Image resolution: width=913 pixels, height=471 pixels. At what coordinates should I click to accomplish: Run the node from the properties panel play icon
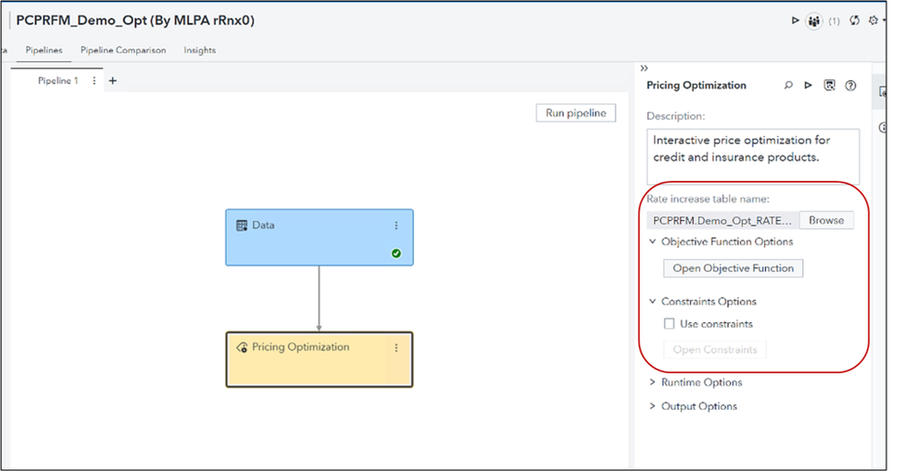pyautogui.click(x=808, y=86)
